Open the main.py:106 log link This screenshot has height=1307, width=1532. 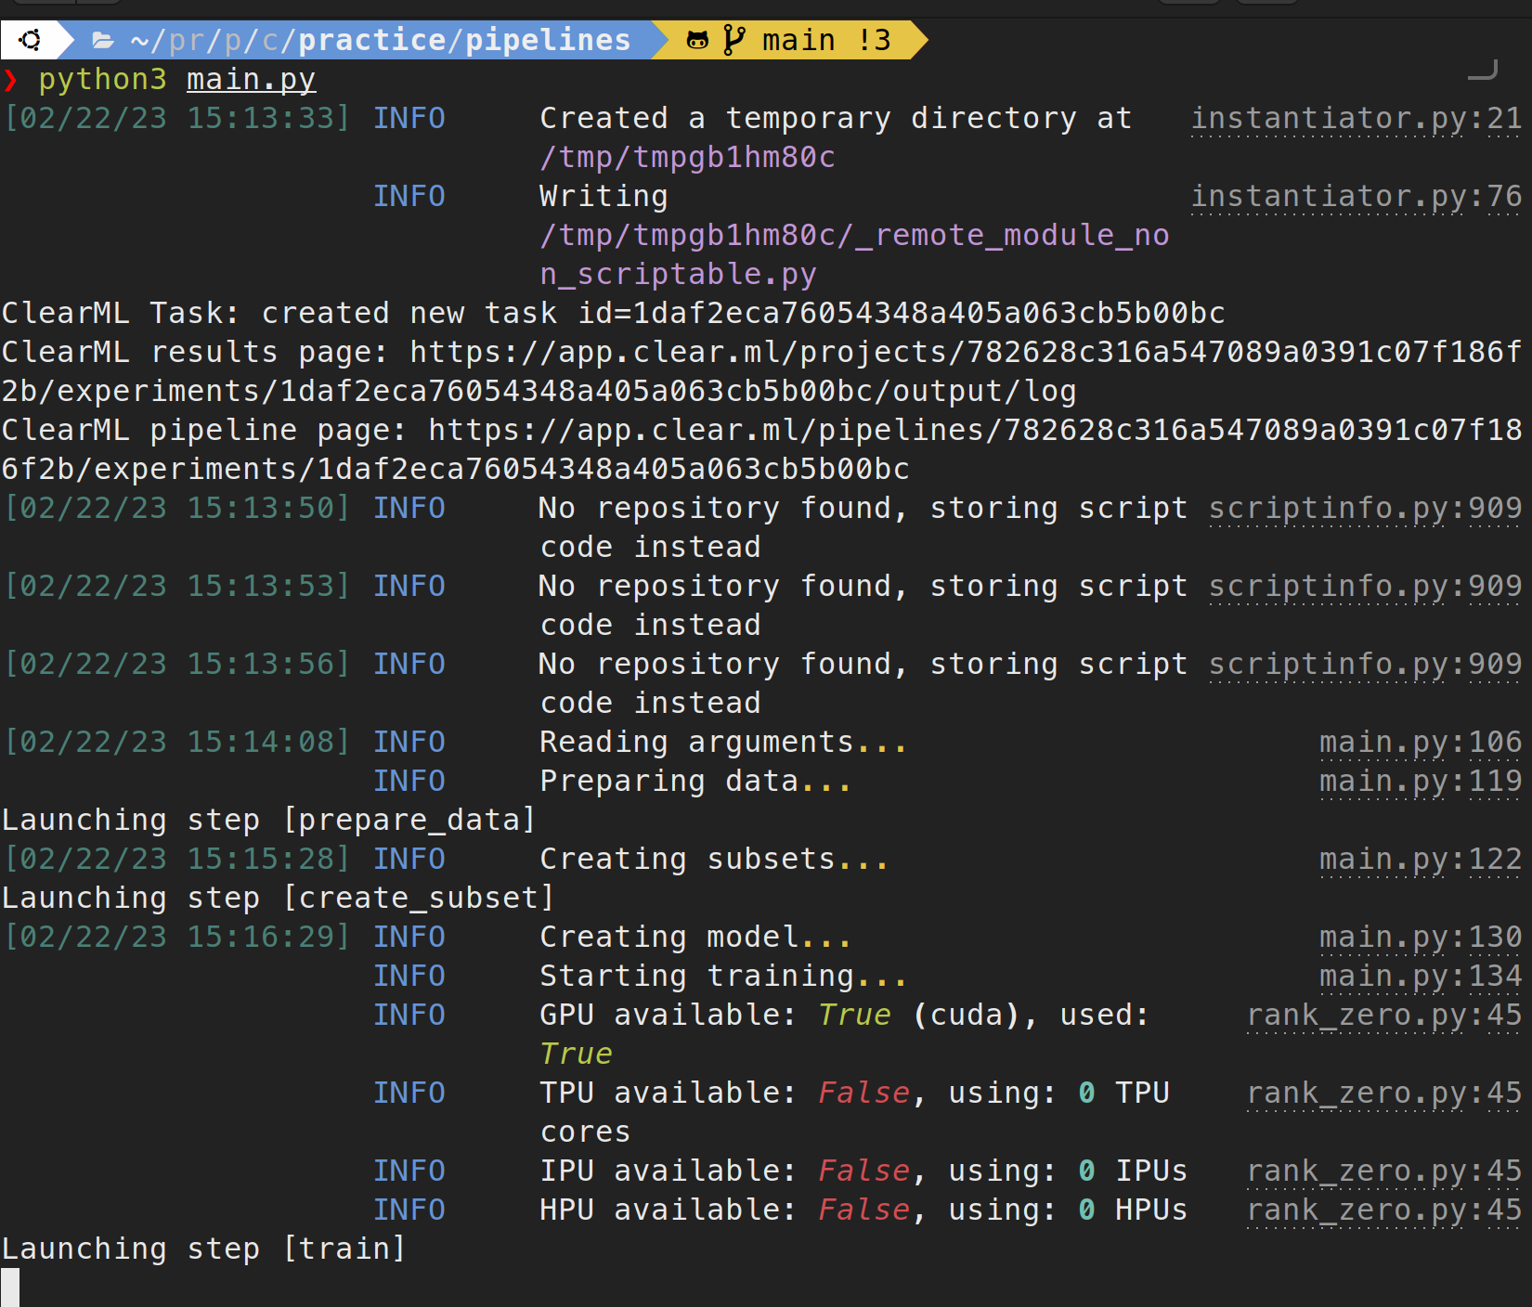[1420, 742]
